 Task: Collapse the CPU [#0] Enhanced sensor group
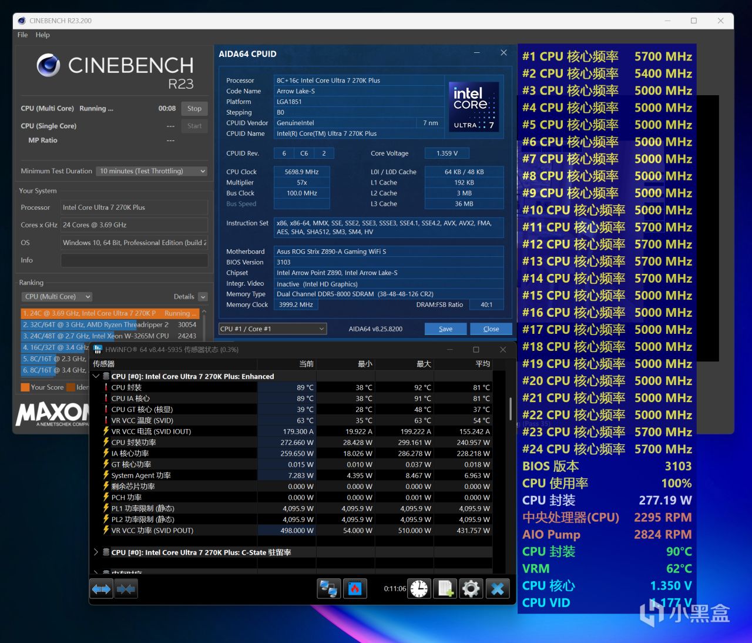96,376
